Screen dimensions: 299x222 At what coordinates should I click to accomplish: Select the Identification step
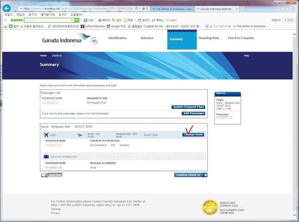tap(117, 38)
